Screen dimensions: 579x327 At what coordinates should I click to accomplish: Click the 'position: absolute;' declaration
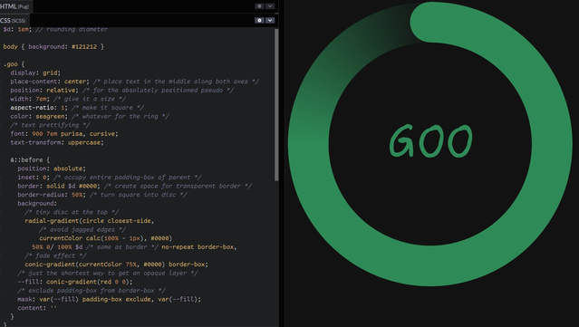pos(52,168)
